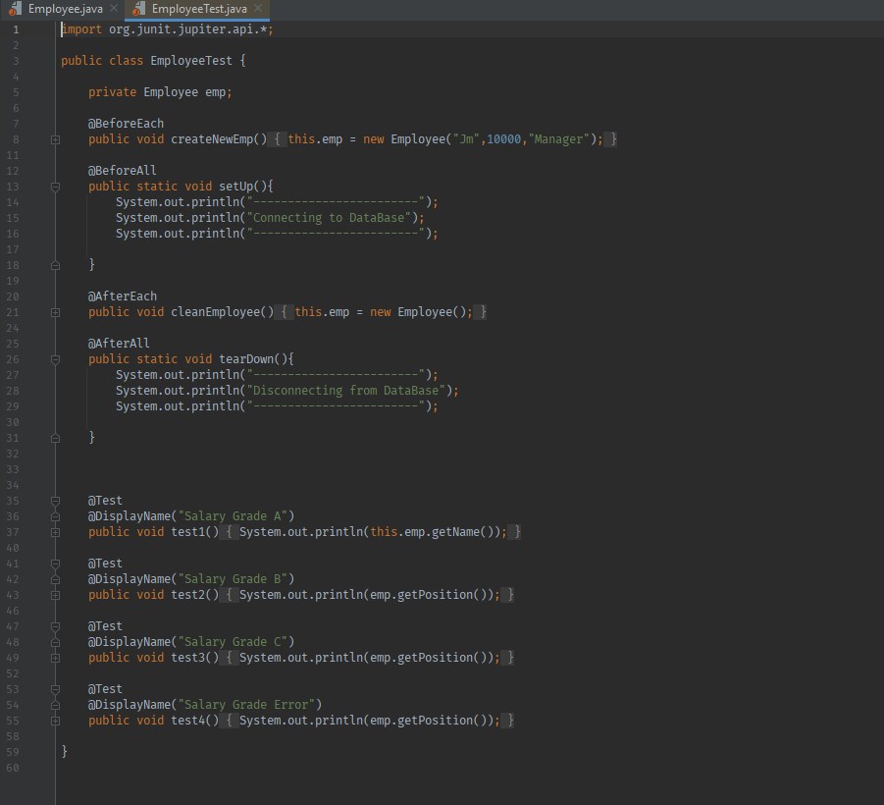Click the class name EmployeeTest
Screen dimensions: 884x805
coord(191,61)
